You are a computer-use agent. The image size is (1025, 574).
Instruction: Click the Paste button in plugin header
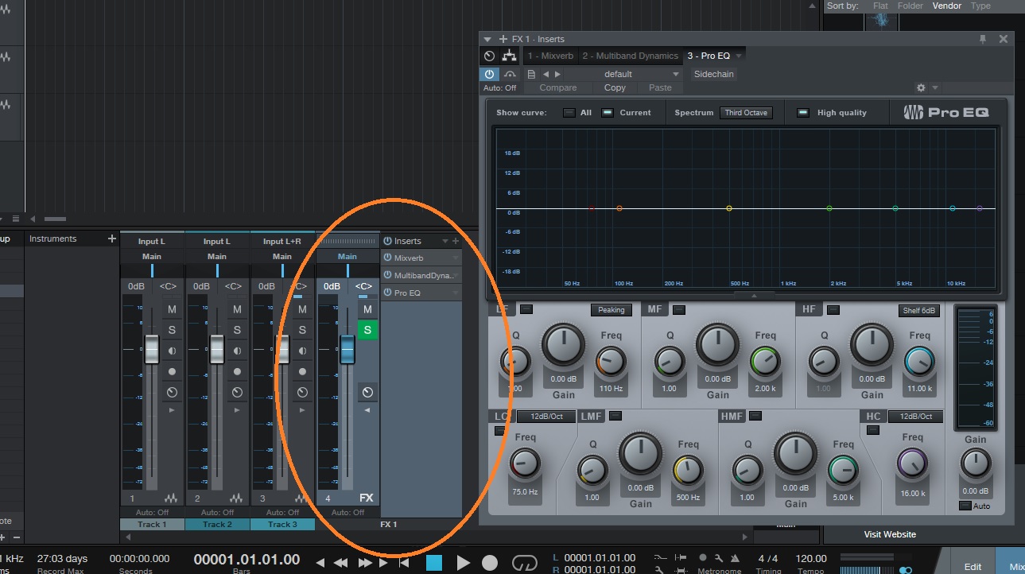(x=660, y=87)
